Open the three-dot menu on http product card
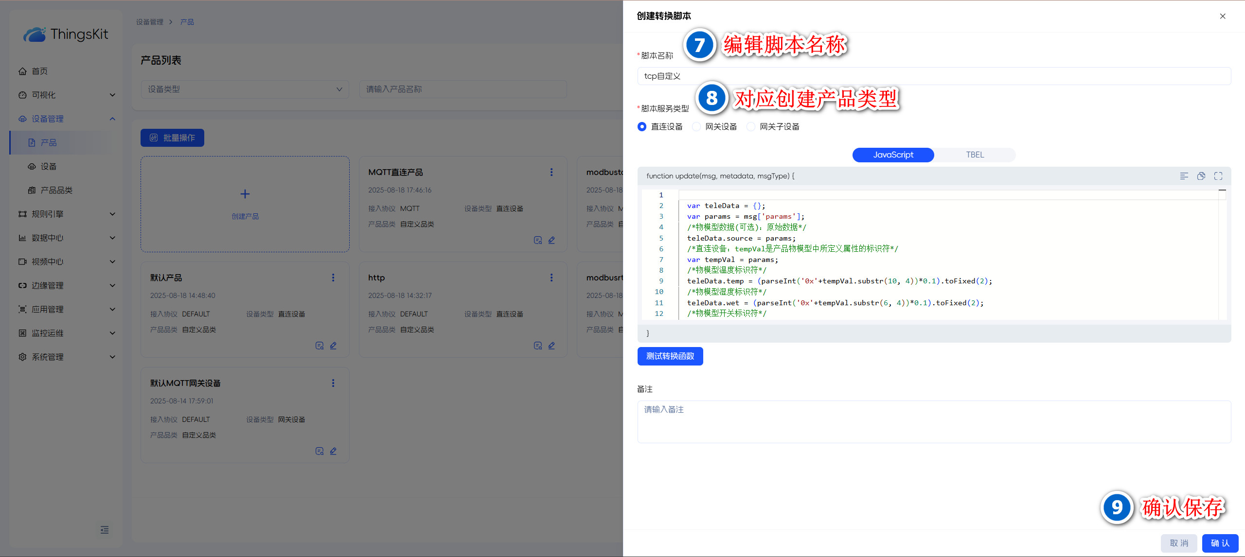The width and height of the screenshot is (1245, 557). click(551, 278)
